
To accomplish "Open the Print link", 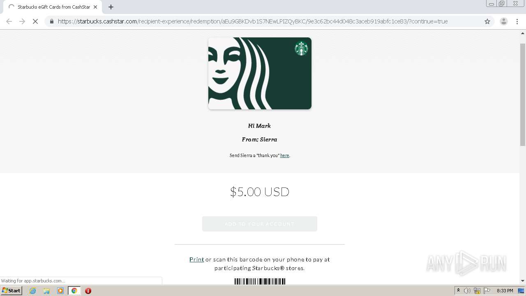I will coord(196,259).
